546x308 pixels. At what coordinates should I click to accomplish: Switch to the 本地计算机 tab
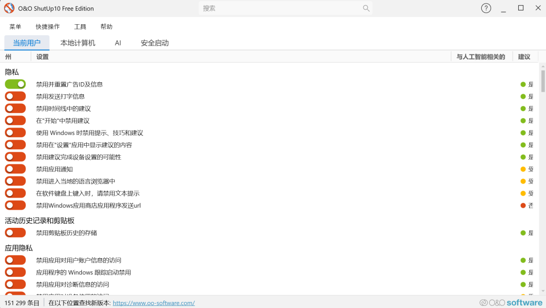78,43
